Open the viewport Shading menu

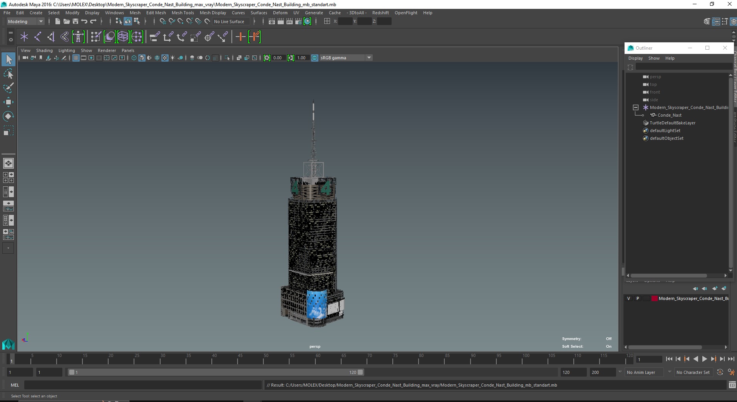click(x=44, y=50)
